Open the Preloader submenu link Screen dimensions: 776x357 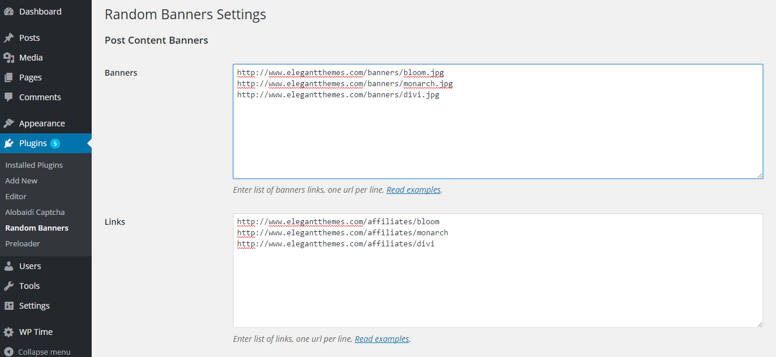click(23, 243)
